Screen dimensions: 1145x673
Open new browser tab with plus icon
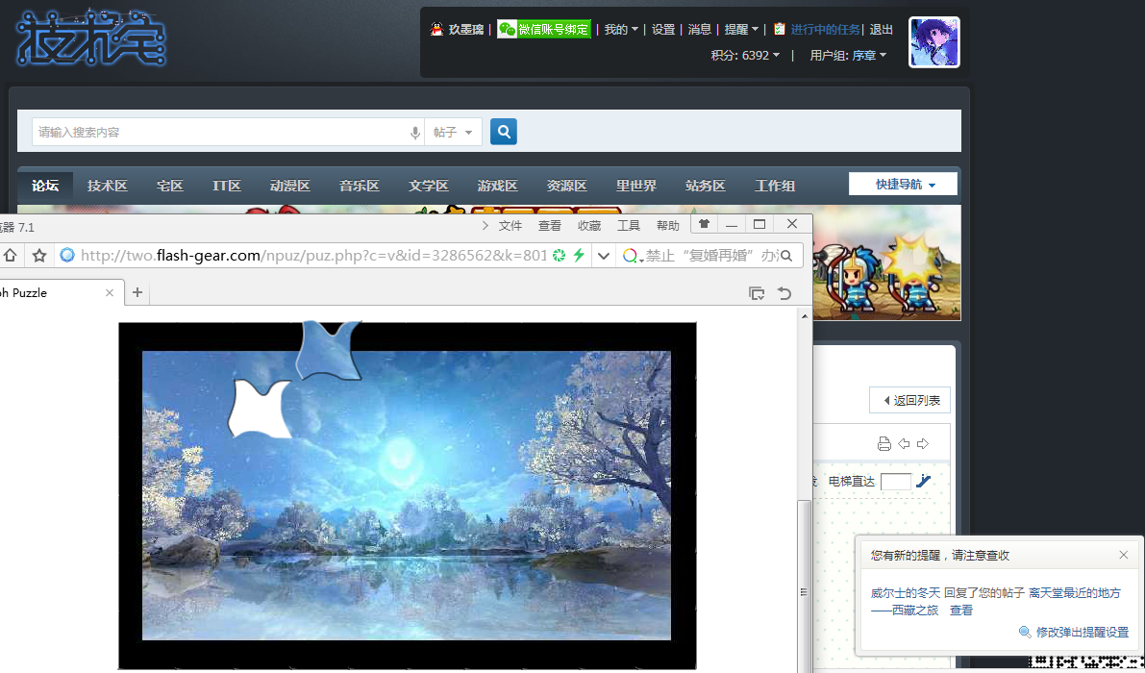pyautogui.click(x=137, y=292)
